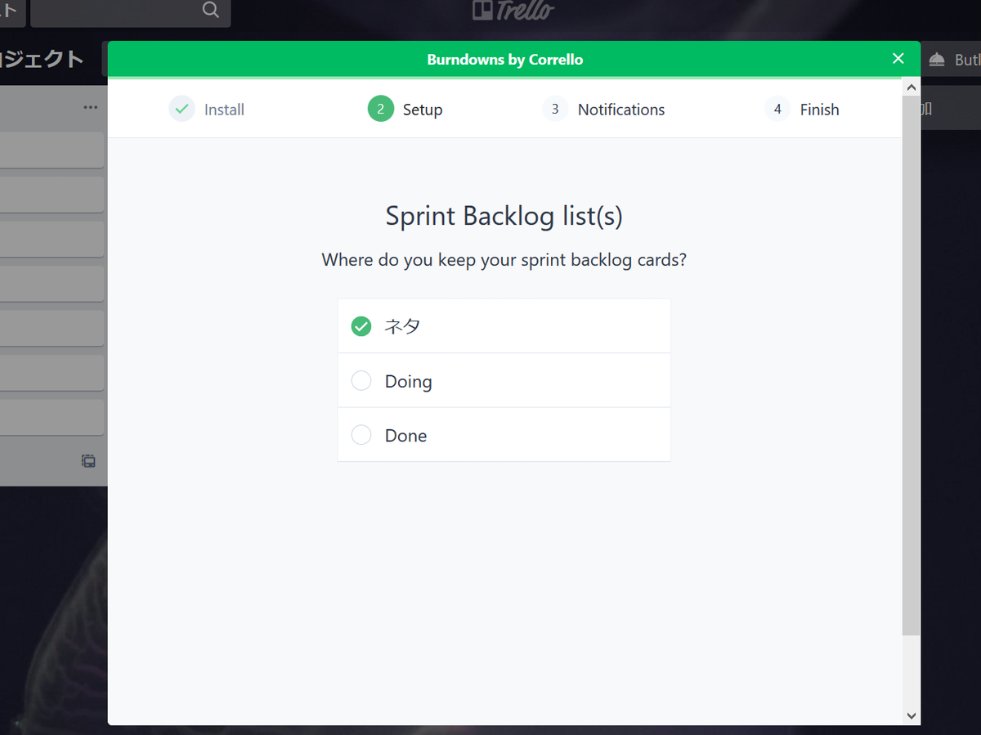Click the Install step checkmark icon

point(182,109)
